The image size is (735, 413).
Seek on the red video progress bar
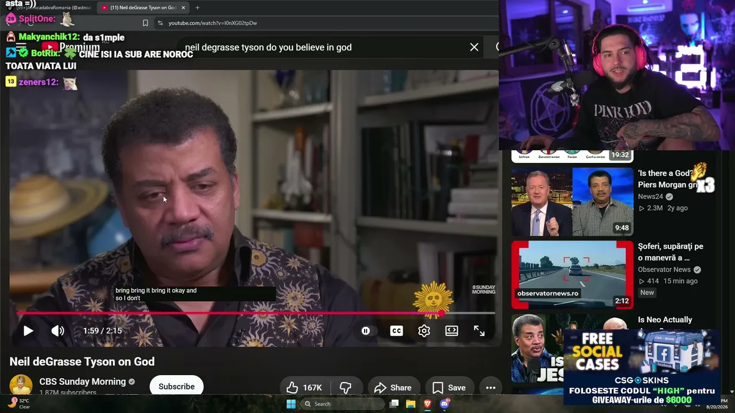(x=256, y=313)
